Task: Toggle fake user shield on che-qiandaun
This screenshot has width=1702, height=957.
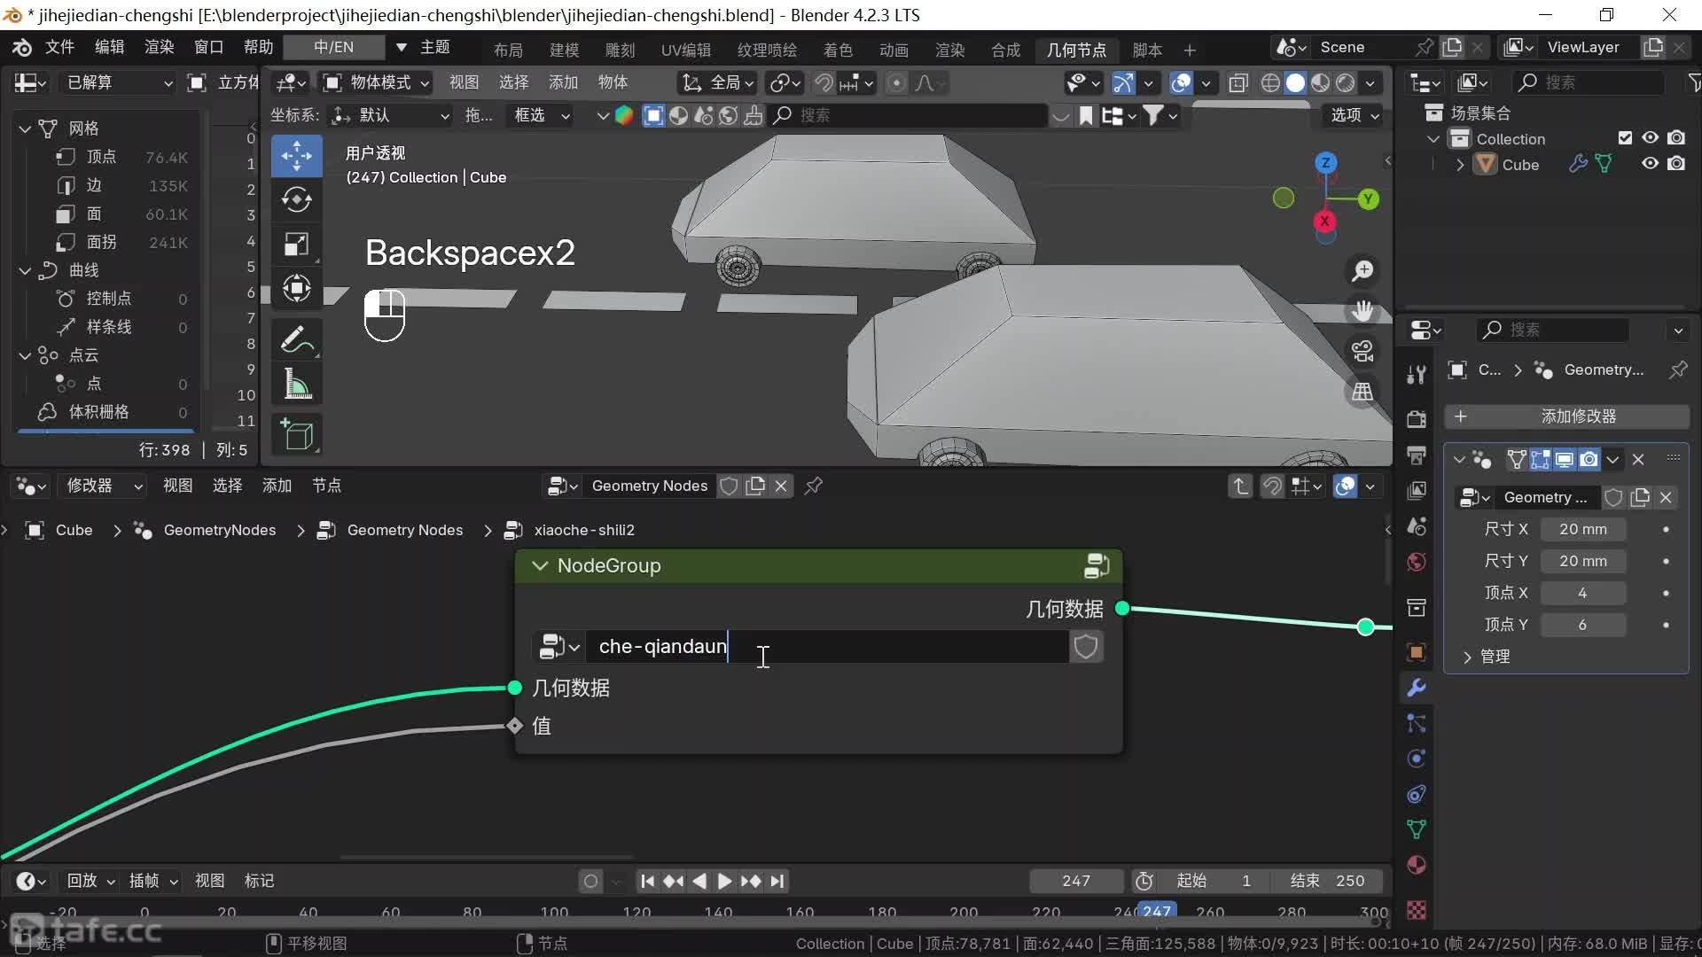Action: [x=1086, y=647]
